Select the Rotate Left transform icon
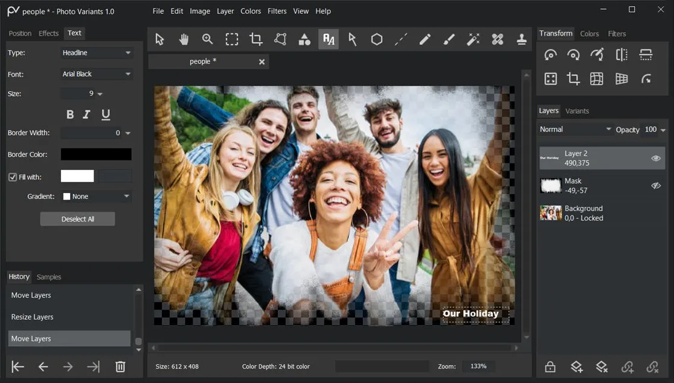Viewport: 674px width, 383px height. [x=550, y=54]
